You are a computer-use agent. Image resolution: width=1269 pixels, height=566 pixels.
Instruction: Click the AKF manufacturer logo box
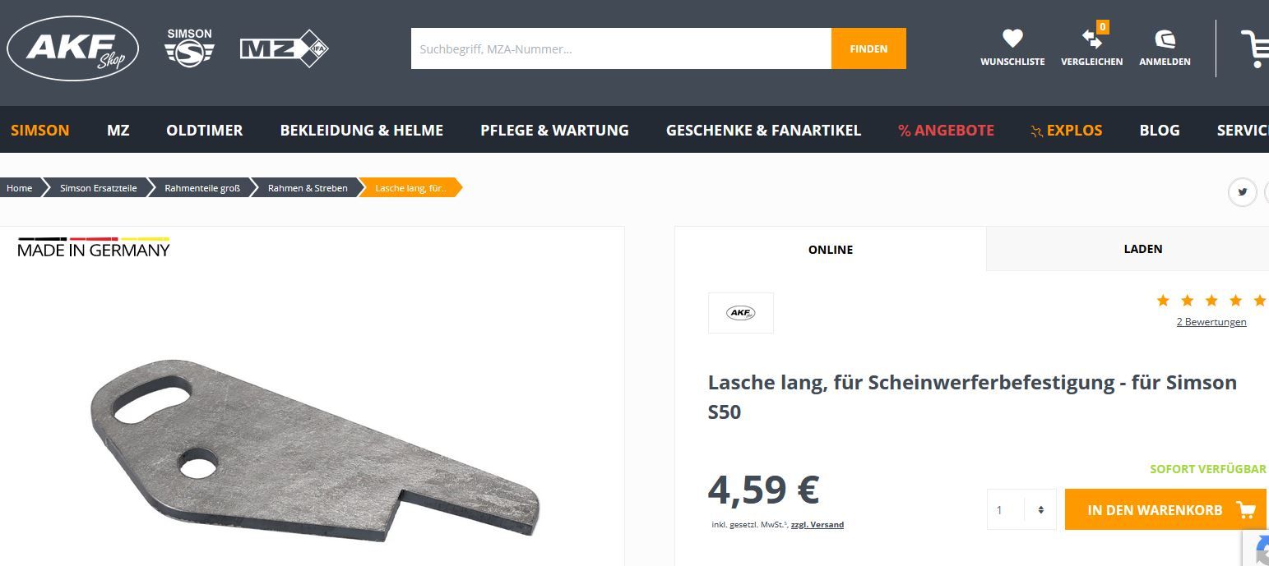(x=741, y=313)
